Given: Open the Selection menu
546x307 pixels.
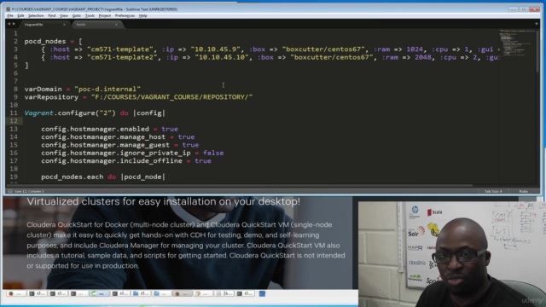Looking at the screenshot, I should pyautogui.click(x=36, y=15).
